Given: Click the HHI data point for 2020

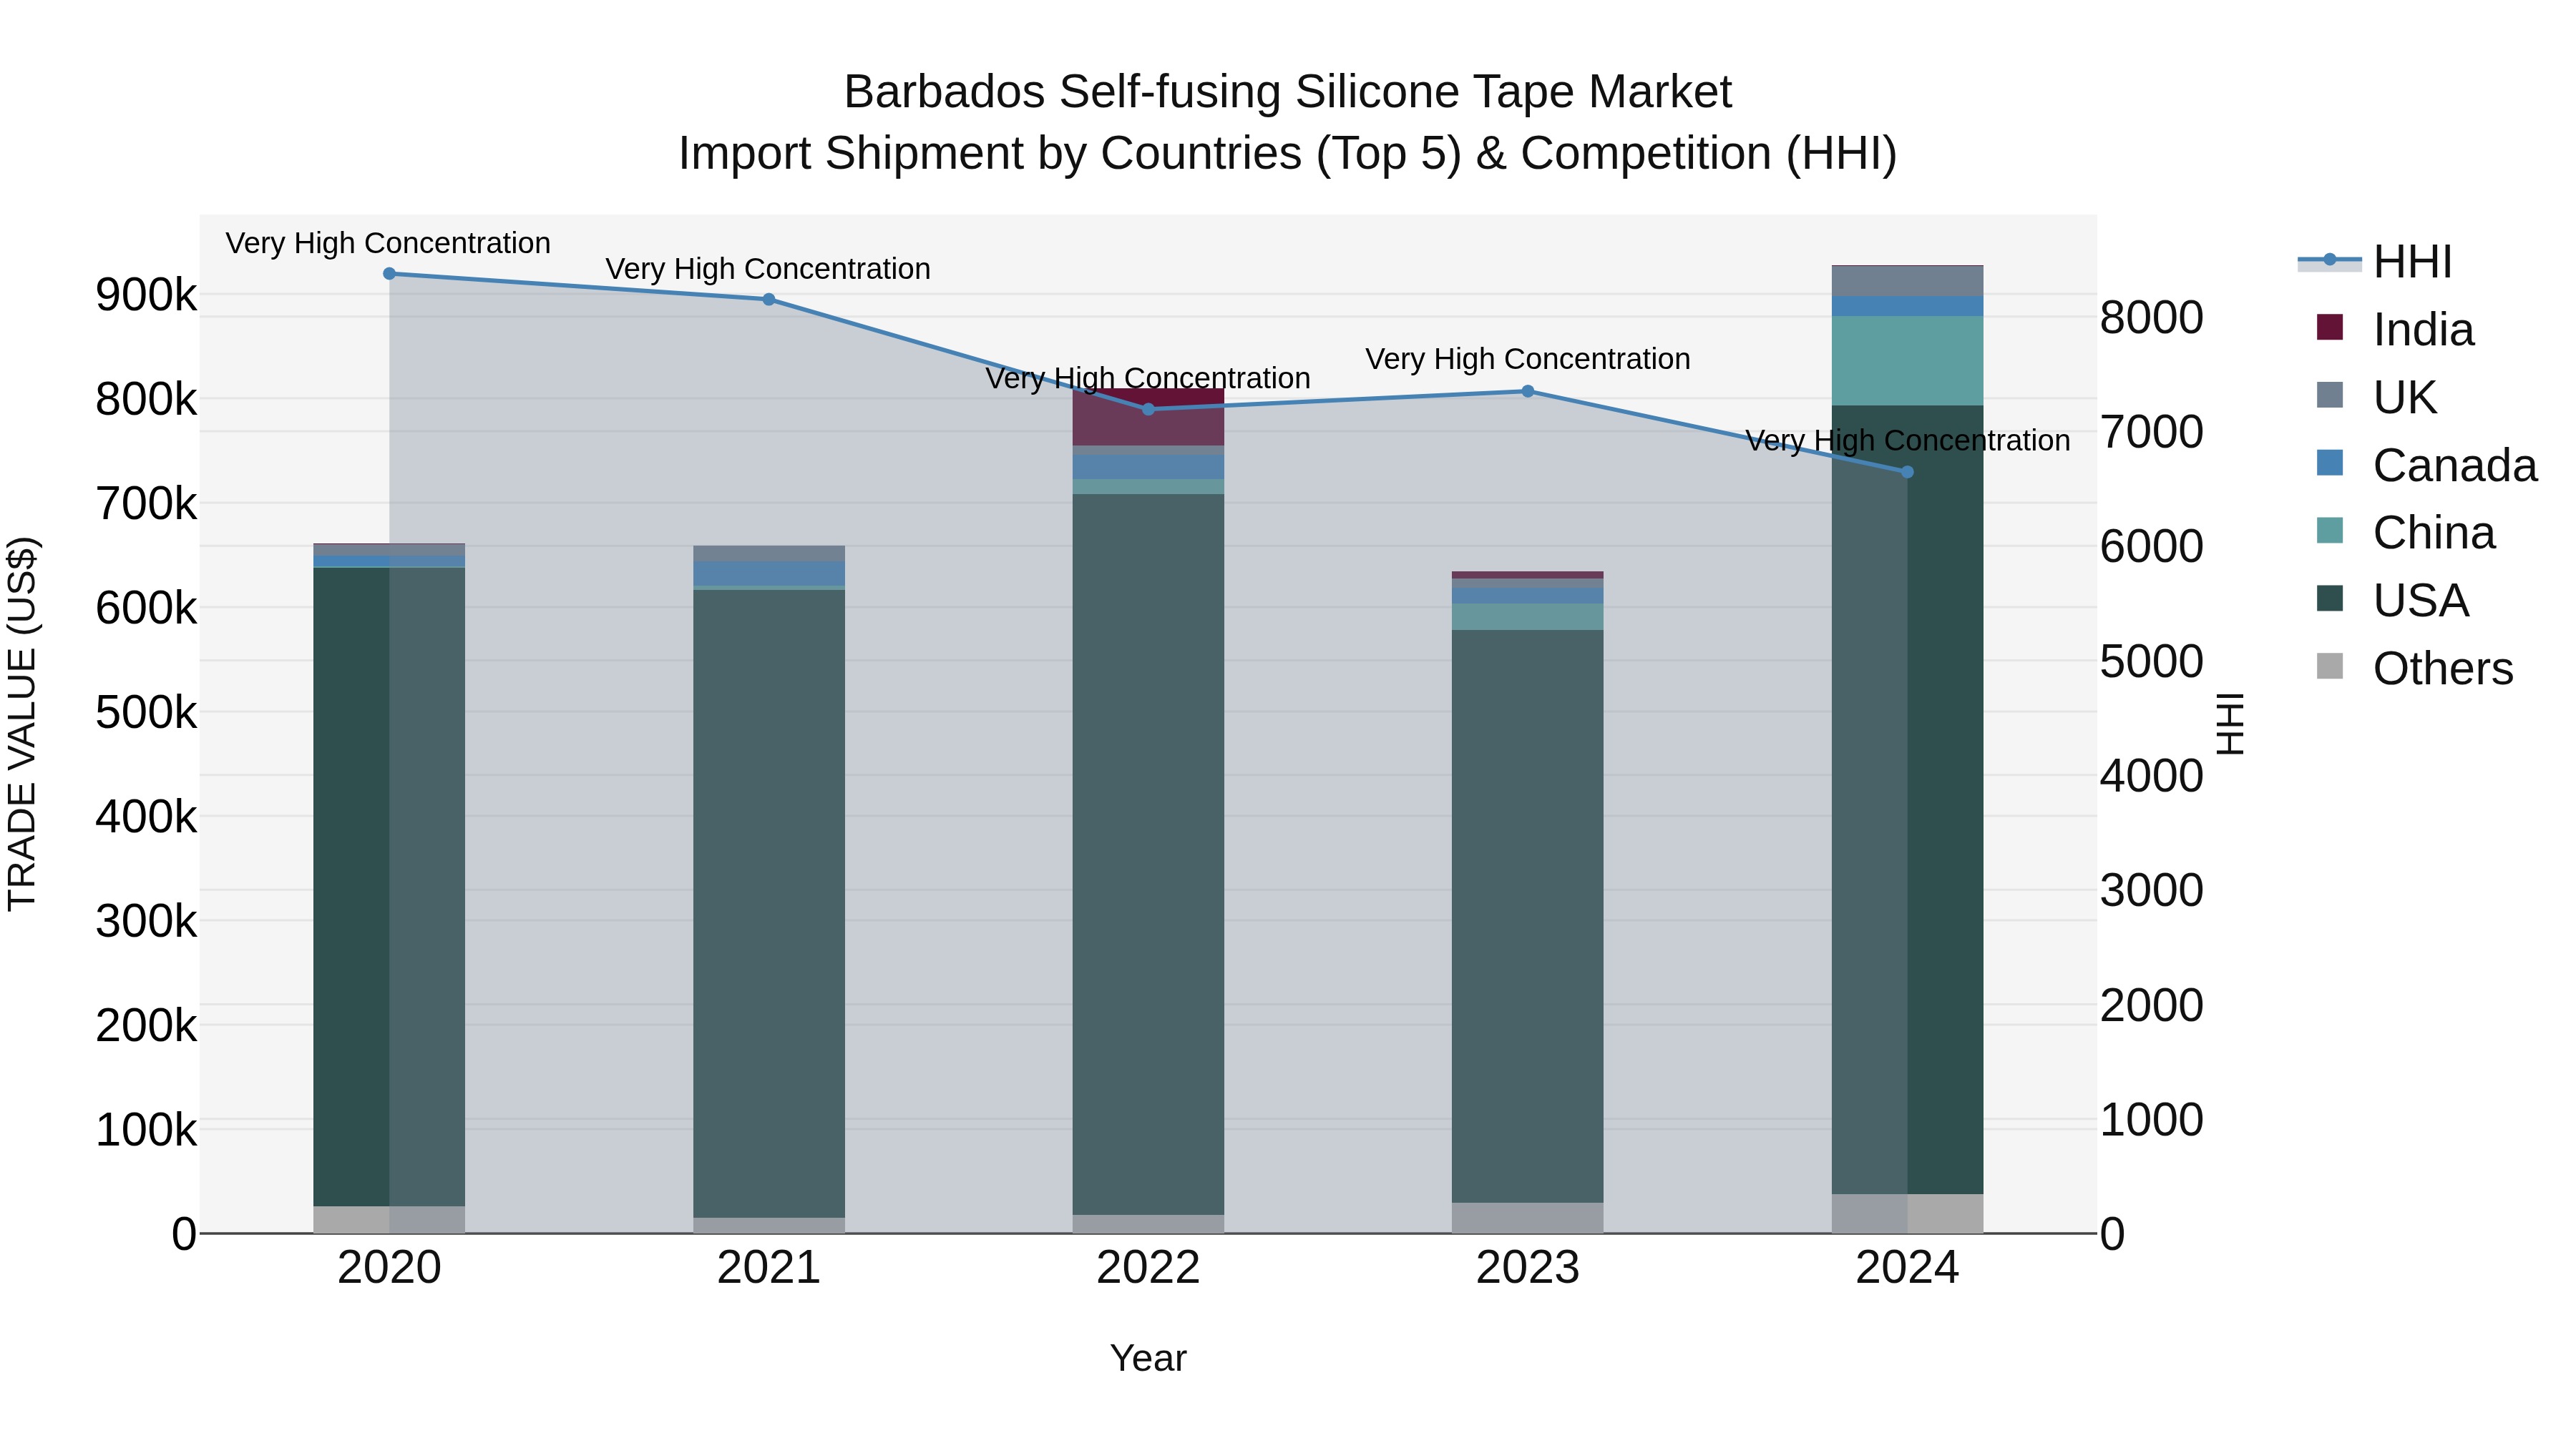Looking at the screenshot, I should 389,274.
